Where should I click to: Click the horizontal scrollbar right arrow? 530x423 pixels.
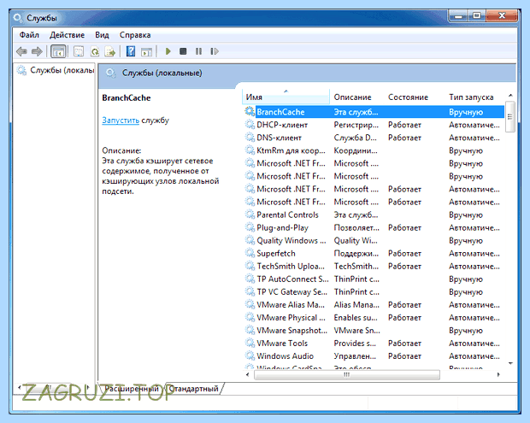pos(498,374)
